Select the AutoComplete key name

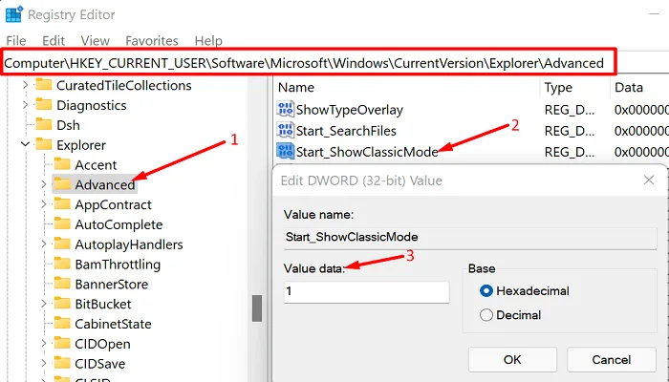click(119, 224)
